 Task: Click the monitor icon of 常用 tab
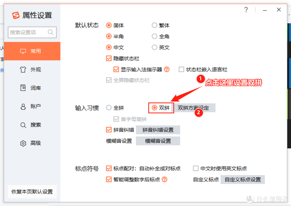[23, 51]
